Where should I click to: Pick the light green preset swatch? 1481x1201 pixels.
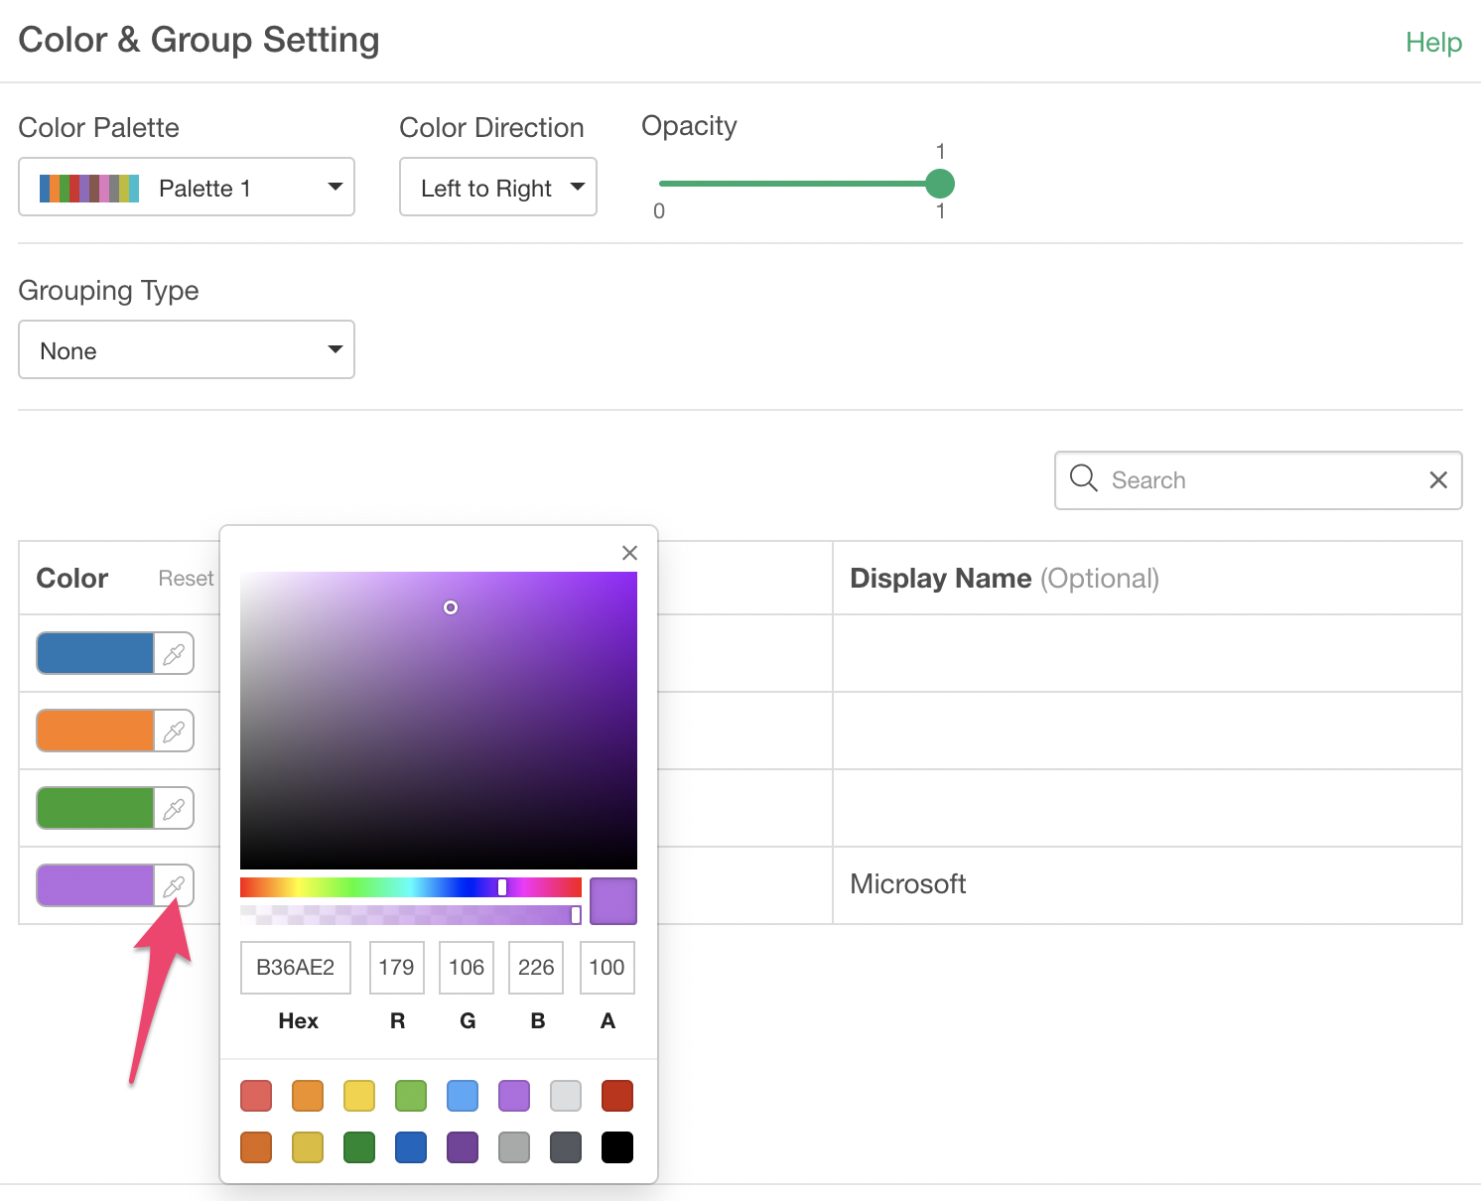point(411,1096)
